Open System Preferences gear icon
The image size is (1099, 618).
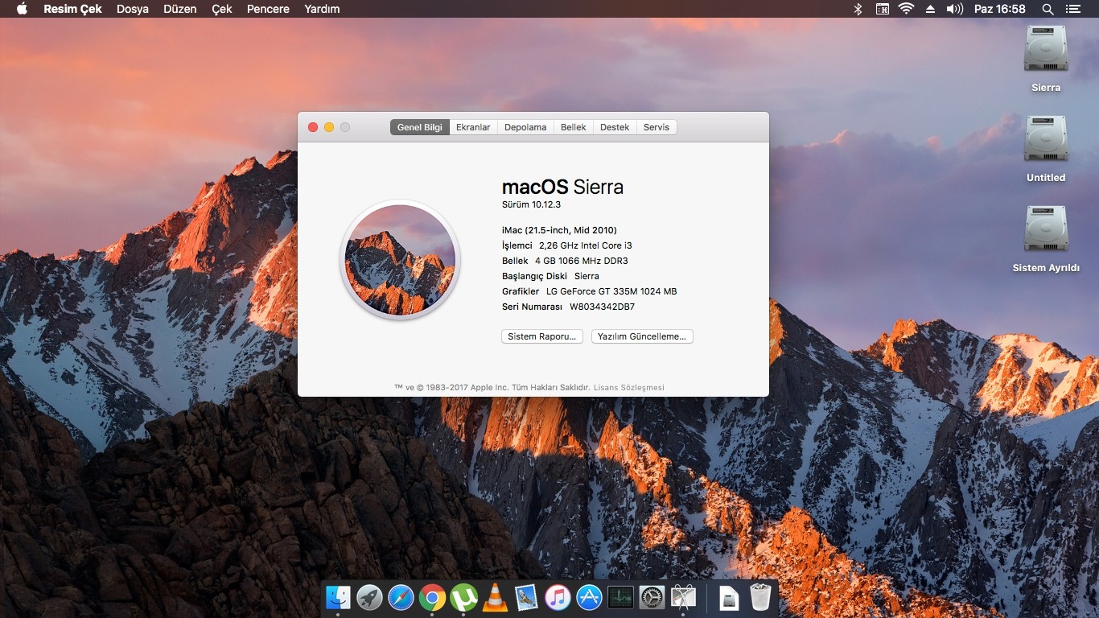652,597
